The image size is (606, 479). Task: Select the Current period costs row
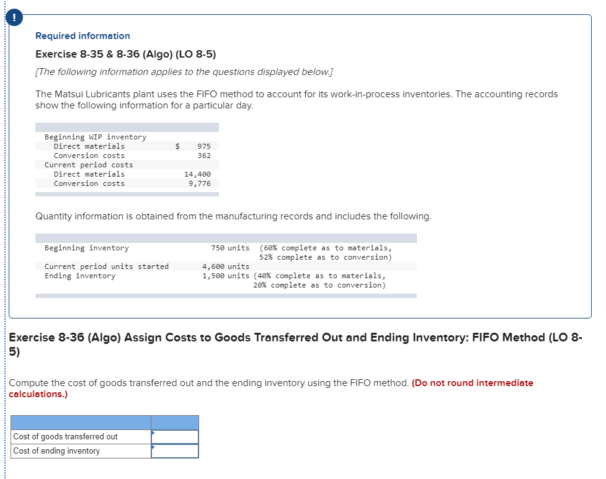[88, 164]
